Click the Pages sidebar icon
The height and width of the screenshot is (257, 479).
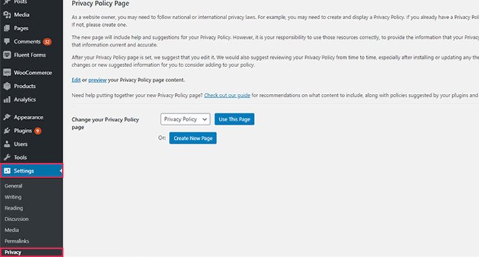7,28
